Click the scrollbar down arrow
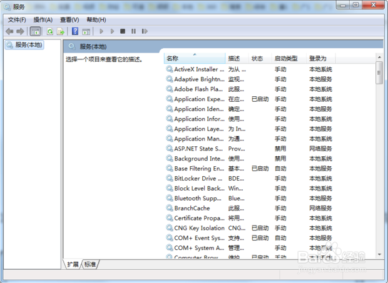388x283 pixels. coord(379,254)
